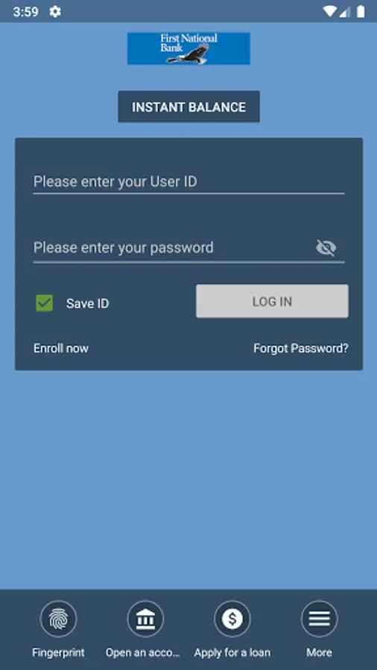Image resolution: width=377 pixels, height=670 pixels.
Task: Tap the dollar sign loan icon
Action: pyautogui.click(x=232, y=619)
